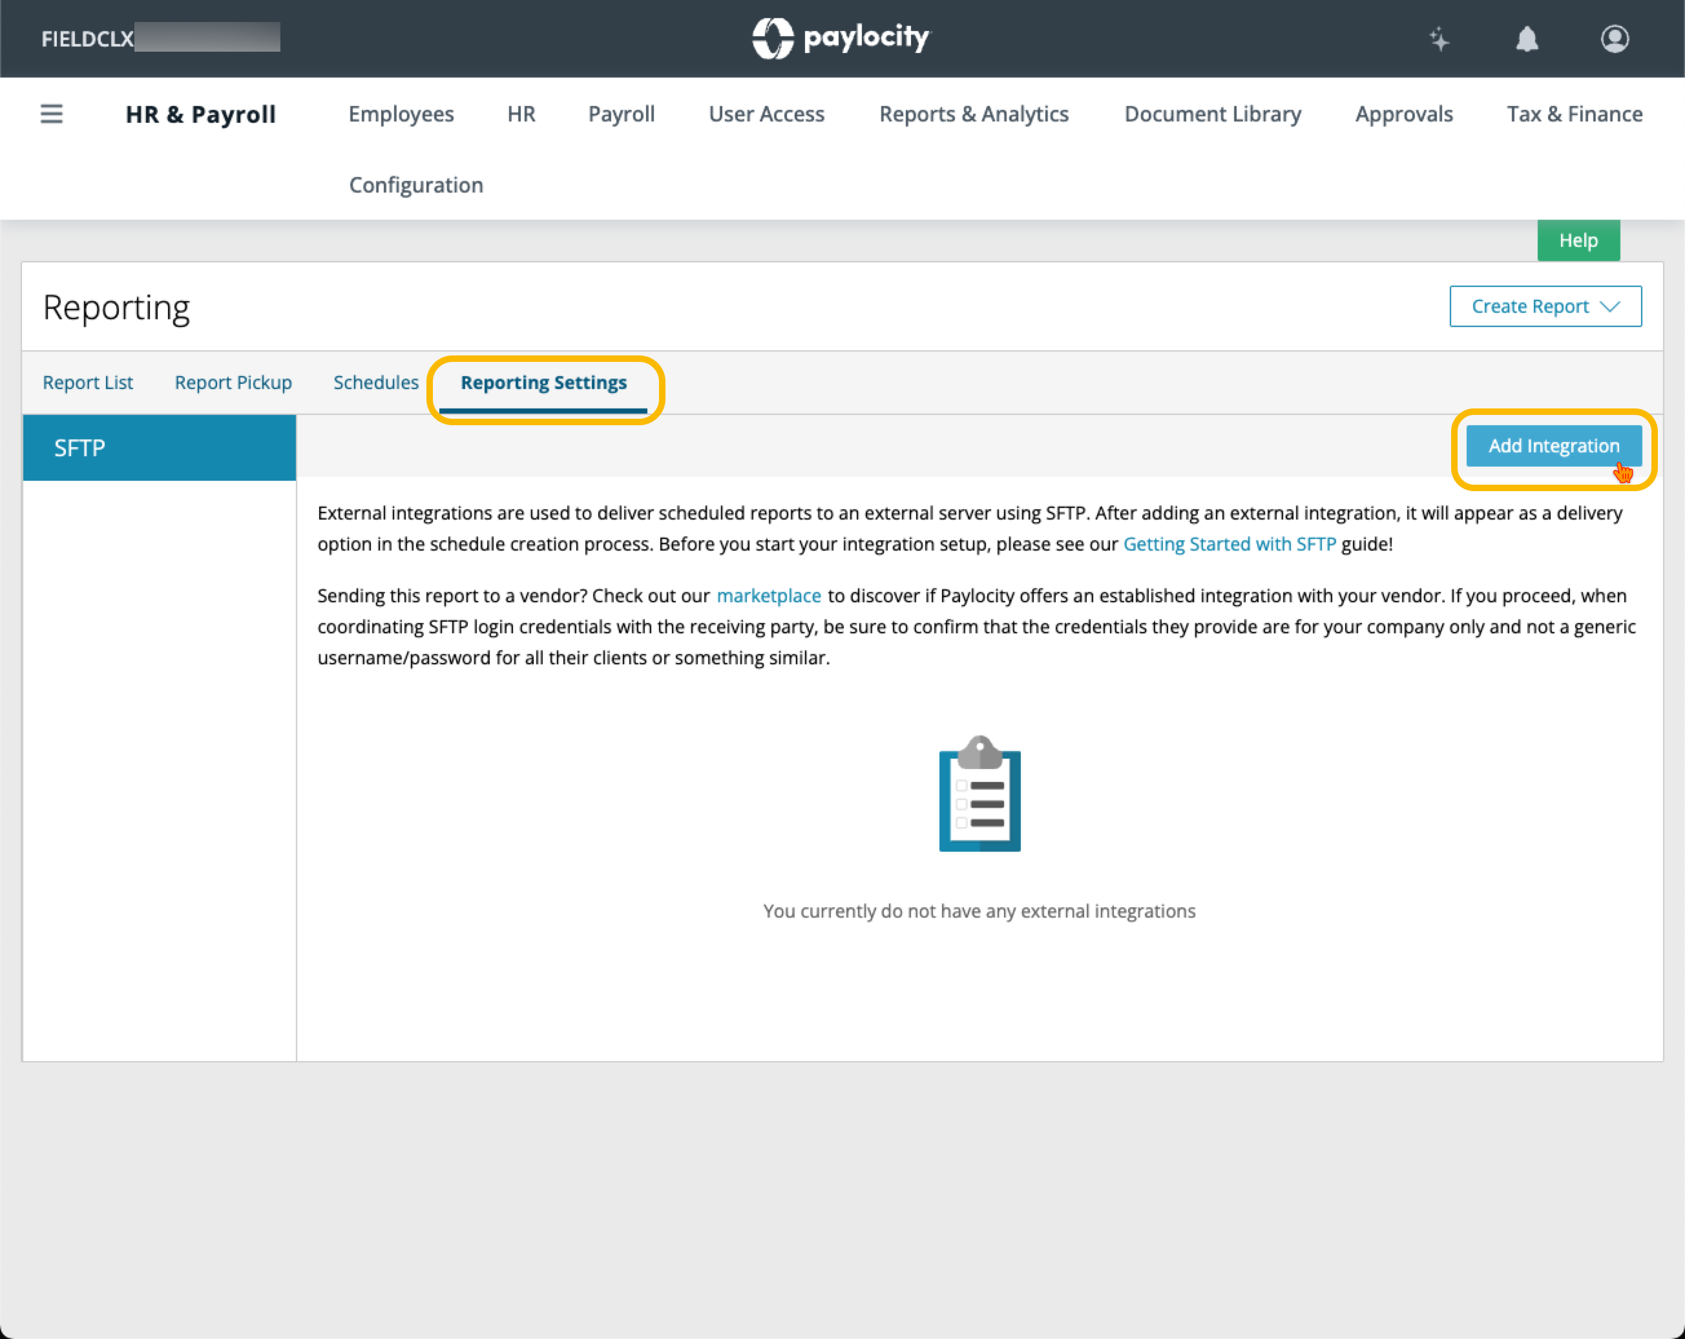Open the user profile icon

point(1614,39)
